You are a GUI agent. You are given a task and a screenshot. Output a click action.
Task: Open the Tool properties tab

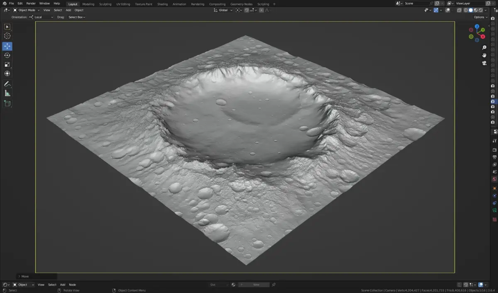click(x=494, y=140)
